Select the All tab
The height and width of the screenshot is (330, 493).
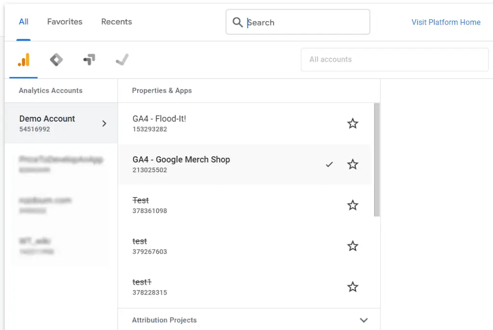tap(24, 22)
